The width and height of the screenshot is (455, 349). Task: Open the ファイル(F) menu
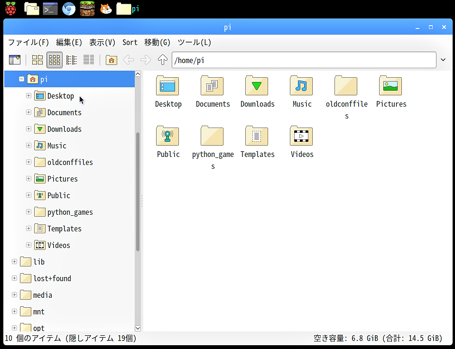pyautogui.click(x=28, y=42)
